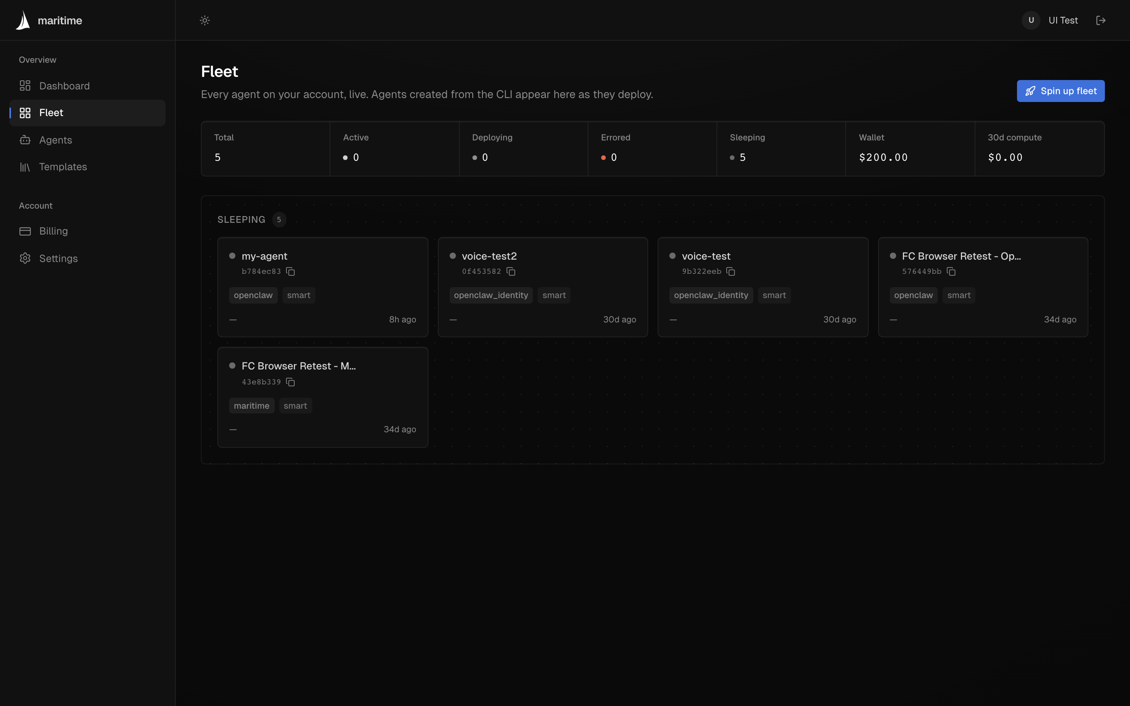Screen dimensions: 1130x706
Task: Click the Total stat tile
Action: tap(266, 149)
